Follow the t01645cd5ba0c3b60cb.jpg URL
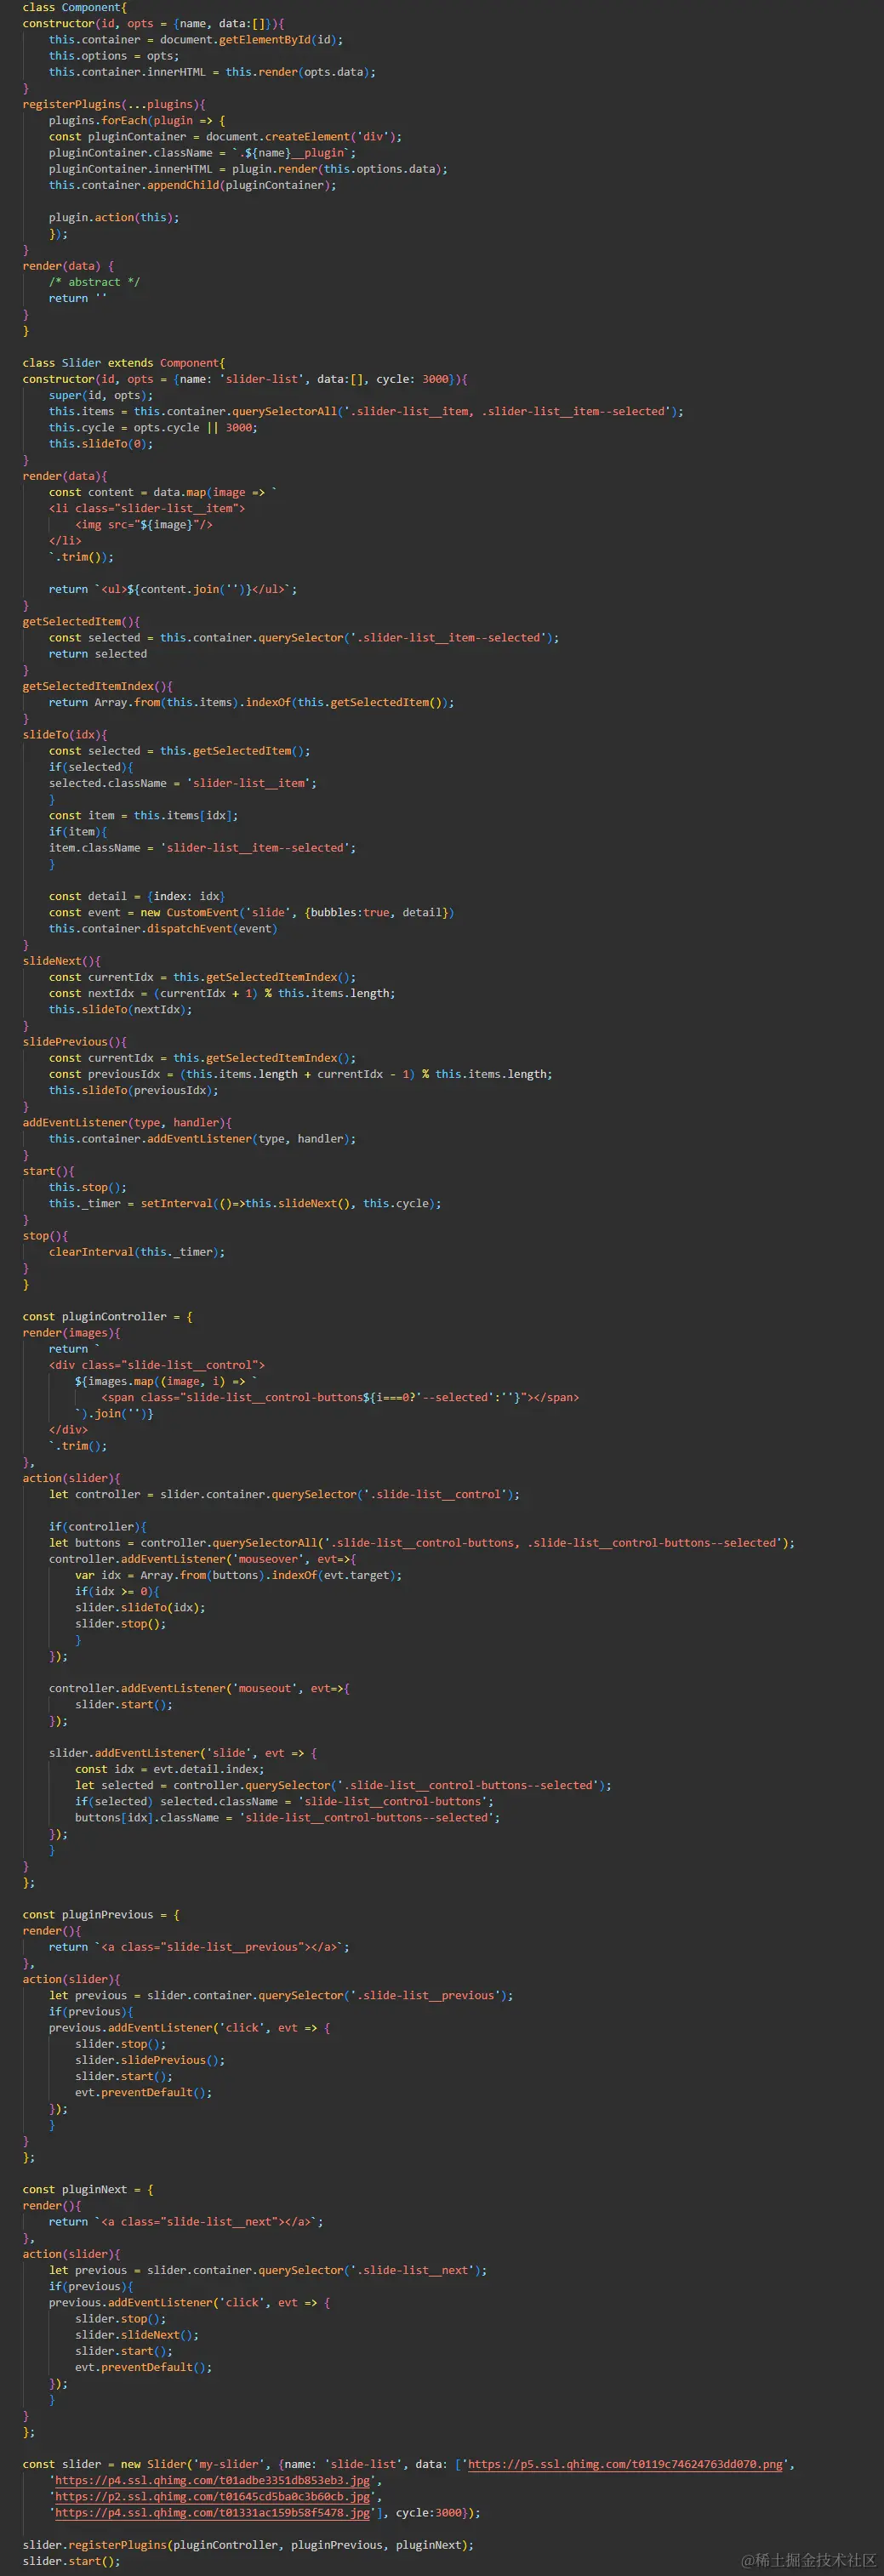Viewport: 884px width, 2576px height. click(212, 2496)
